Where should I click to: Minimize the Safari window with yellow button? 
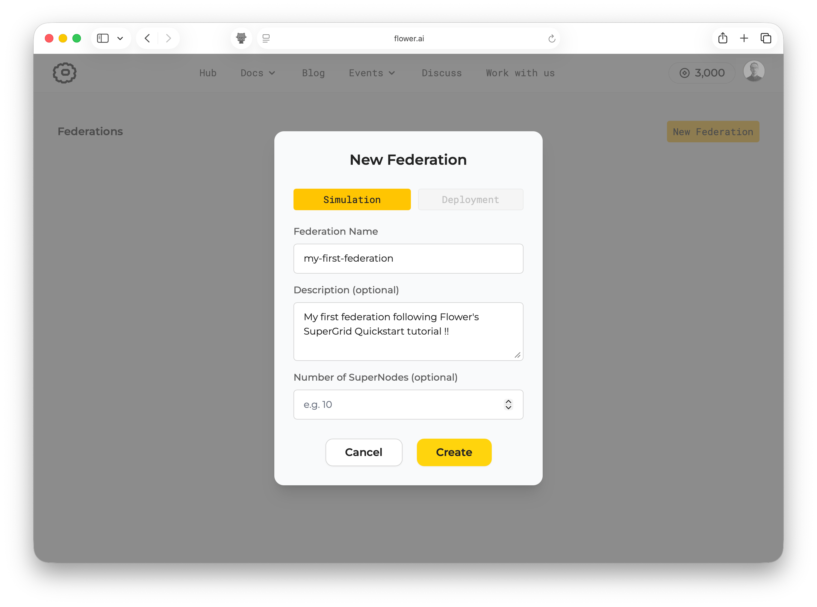click(63, 38)
